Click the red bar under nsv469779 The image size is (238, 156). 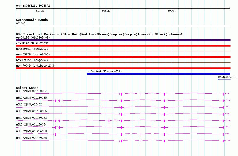(x=123, y=57)
